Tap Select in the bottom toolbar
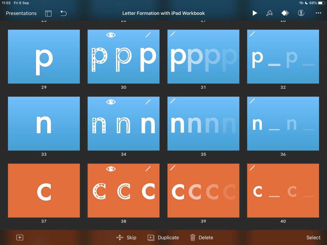 point(313,238)
